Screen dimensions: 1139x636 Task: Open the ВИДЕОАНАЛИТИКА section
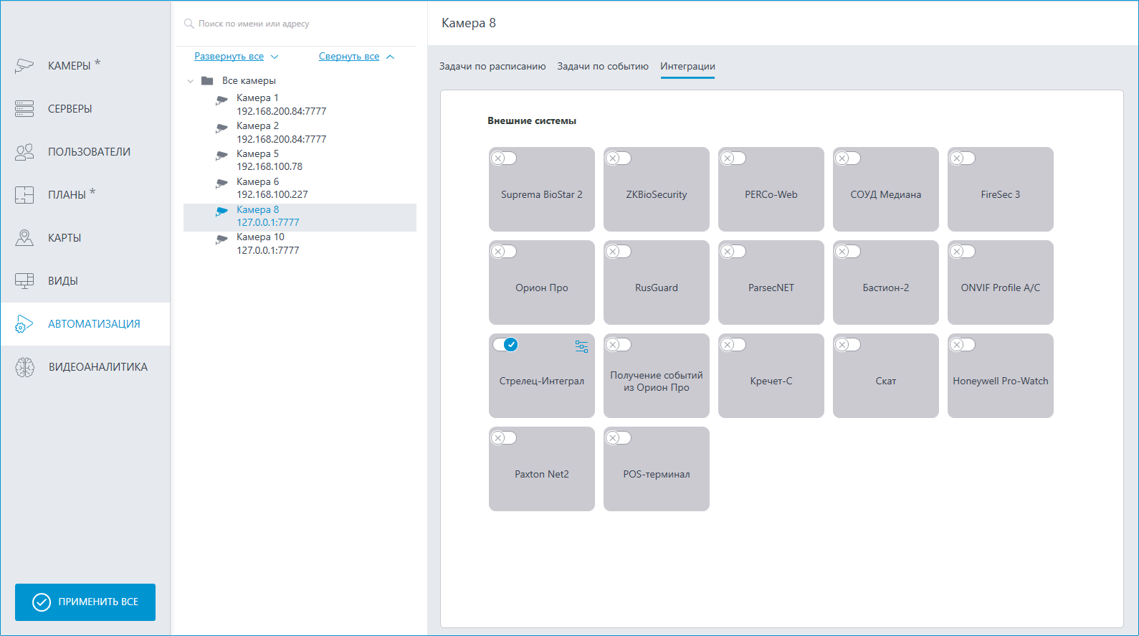coord(85,367)
